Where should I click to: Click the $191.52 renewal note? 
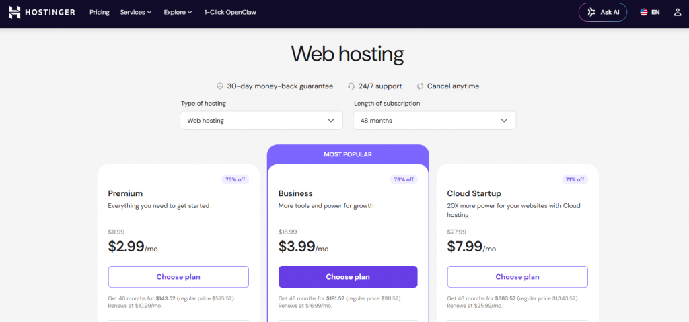tap(341, 302)
